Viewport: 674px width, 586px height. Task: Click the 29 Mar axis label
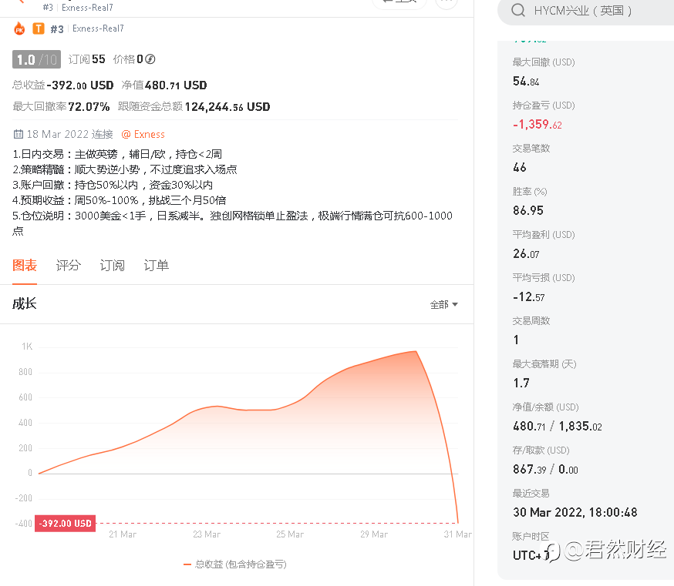click(x=374, y=534)
